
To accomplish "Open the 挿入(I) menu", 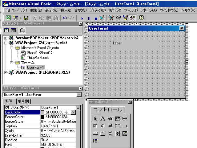I will [66, 10].
